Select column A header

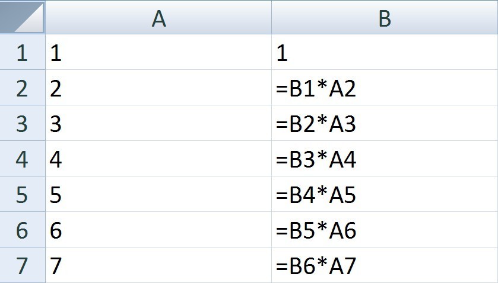[158, 17]
